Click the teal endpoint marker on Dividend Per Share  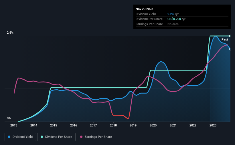230,36
